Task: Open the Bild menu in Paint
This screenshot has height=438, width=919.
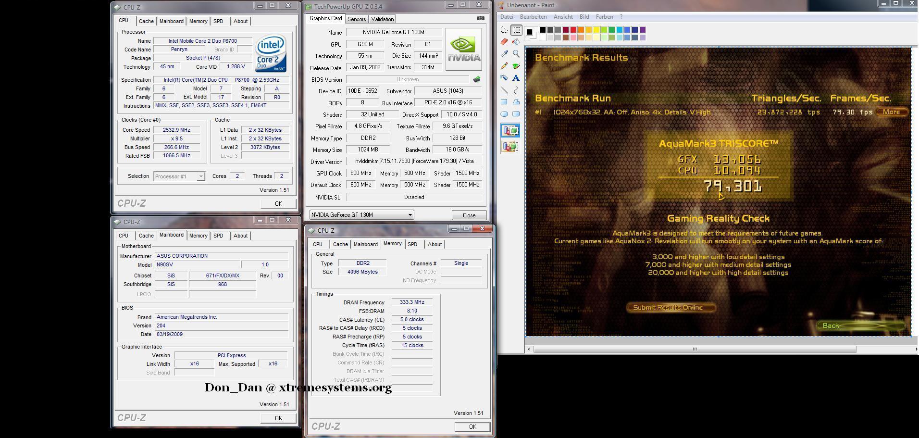Action: click(x=584, y=17)
